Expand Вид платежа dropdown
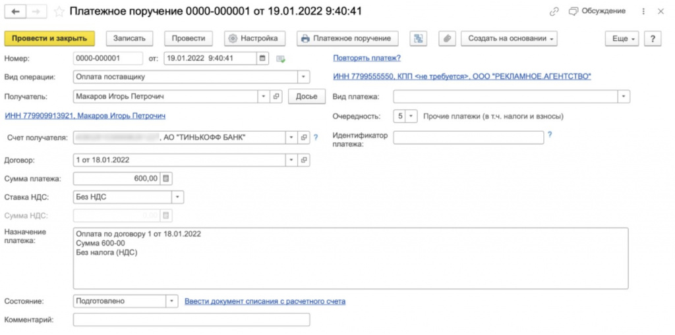The width and height of the screenshot is (675, 335). pos(624,97)
